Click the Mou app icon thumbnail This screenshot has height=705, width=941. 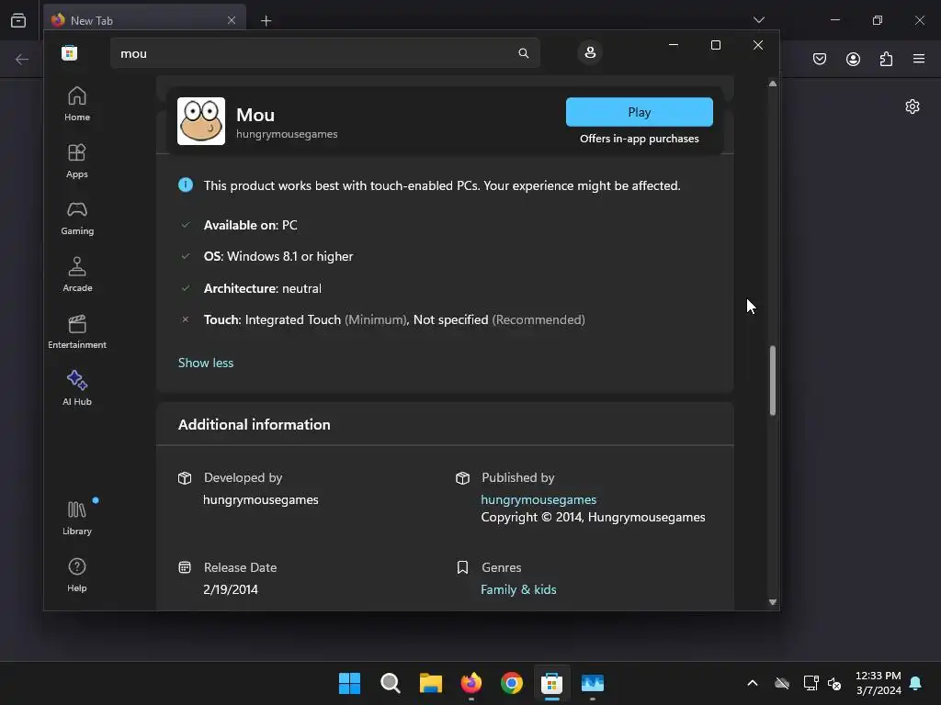pos(201,121)
